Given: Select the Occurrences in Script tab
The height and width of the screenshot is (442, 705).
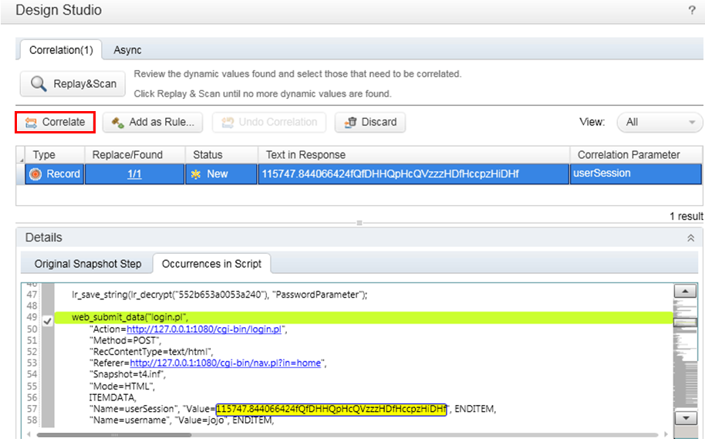Looking at the screenshot, I should (211, 264).
